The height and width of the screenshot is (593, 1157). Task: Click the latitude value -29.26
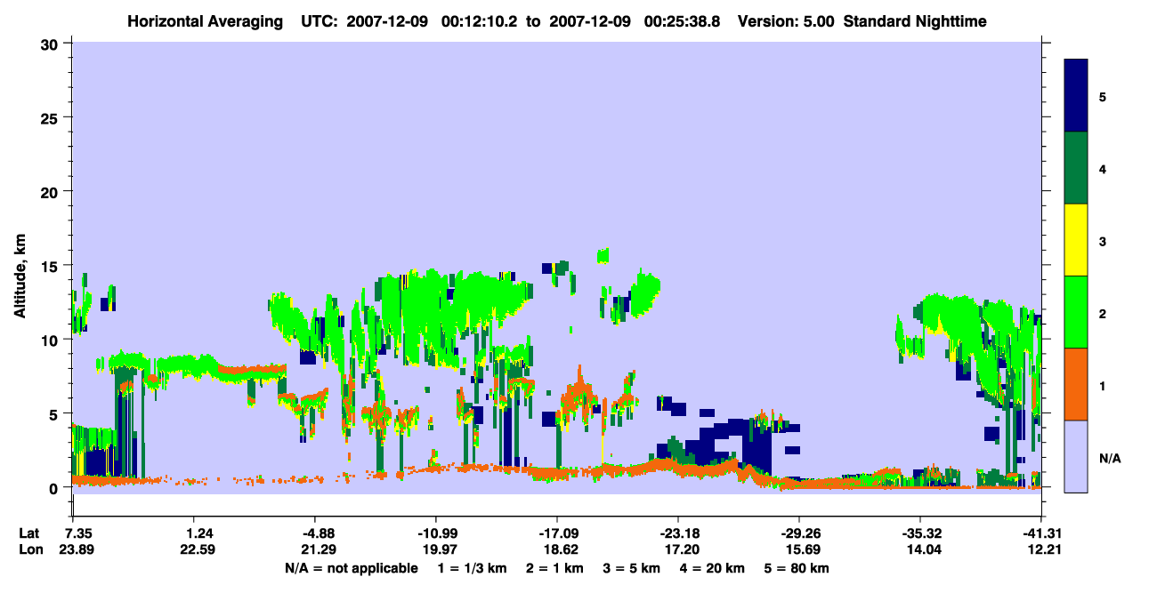(799, 533)
